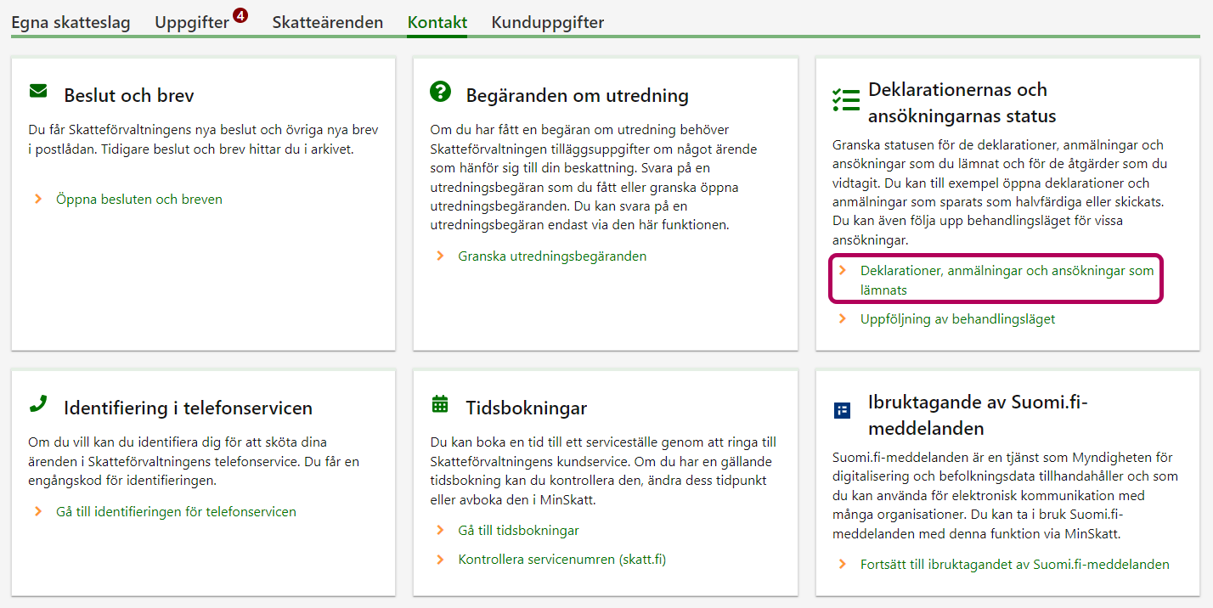
Task: Select the Kontakt tab
Action: point(437,23)
